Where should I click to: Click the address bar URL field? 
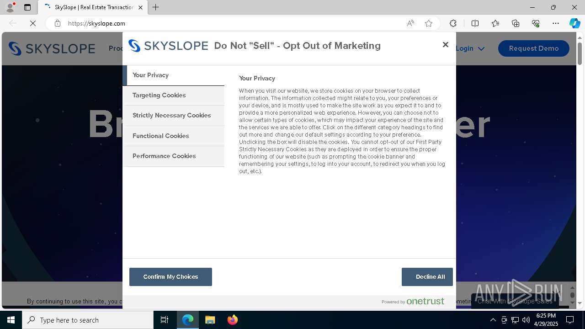point(233,23)
